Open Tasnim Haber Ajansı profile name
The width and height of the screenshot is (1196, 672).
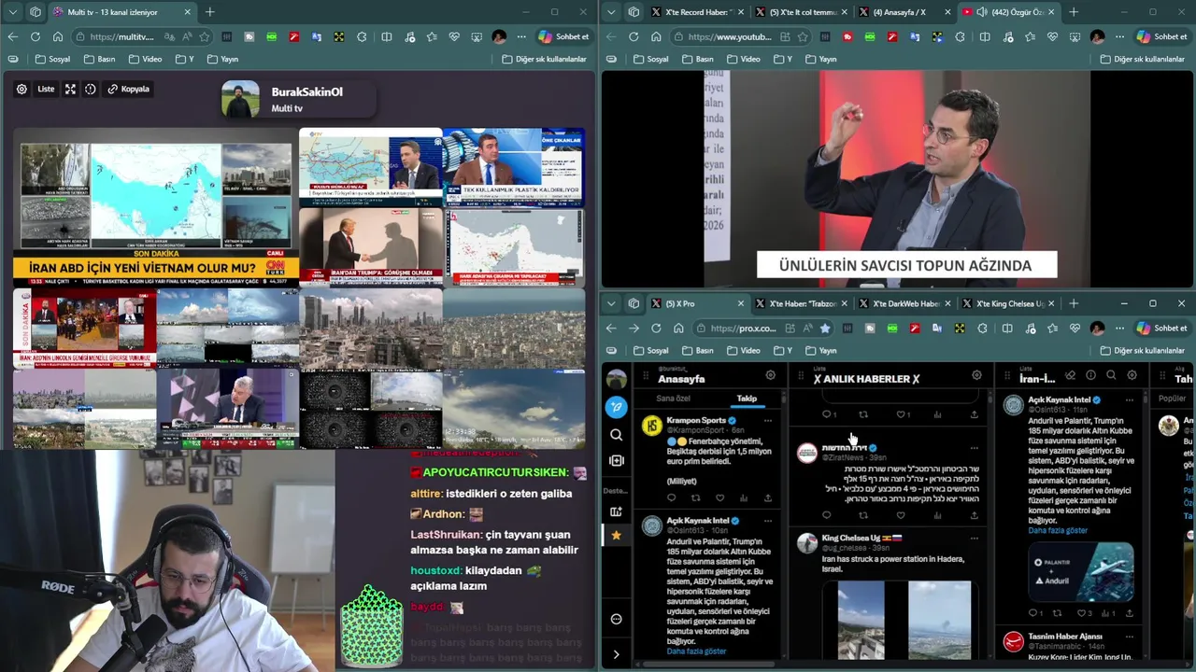[1065, 637]
